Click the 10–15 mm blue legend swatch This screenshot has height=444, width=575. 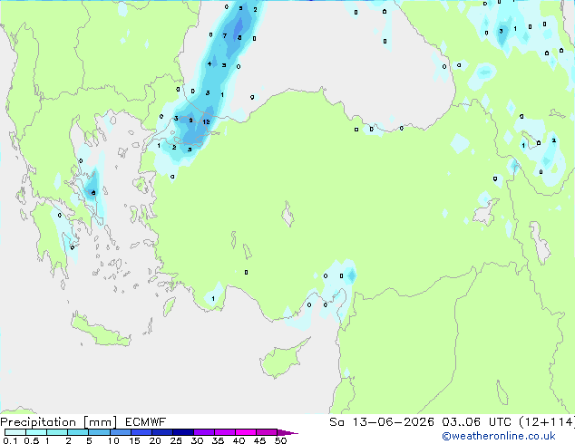[x=120, y=432]
